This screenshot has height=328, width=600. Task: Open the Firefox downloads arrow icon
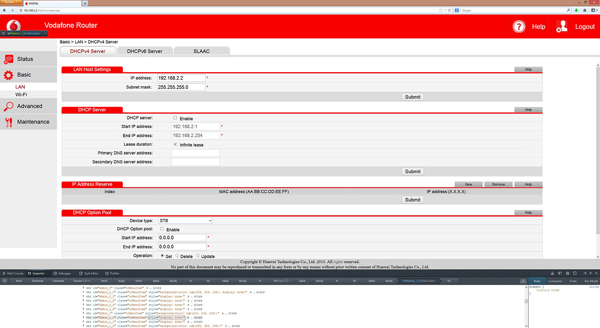576,10
